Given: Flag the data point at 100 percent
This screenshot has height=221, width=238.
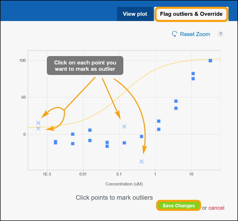Looking at the screenshot, I should coord(210,61).
